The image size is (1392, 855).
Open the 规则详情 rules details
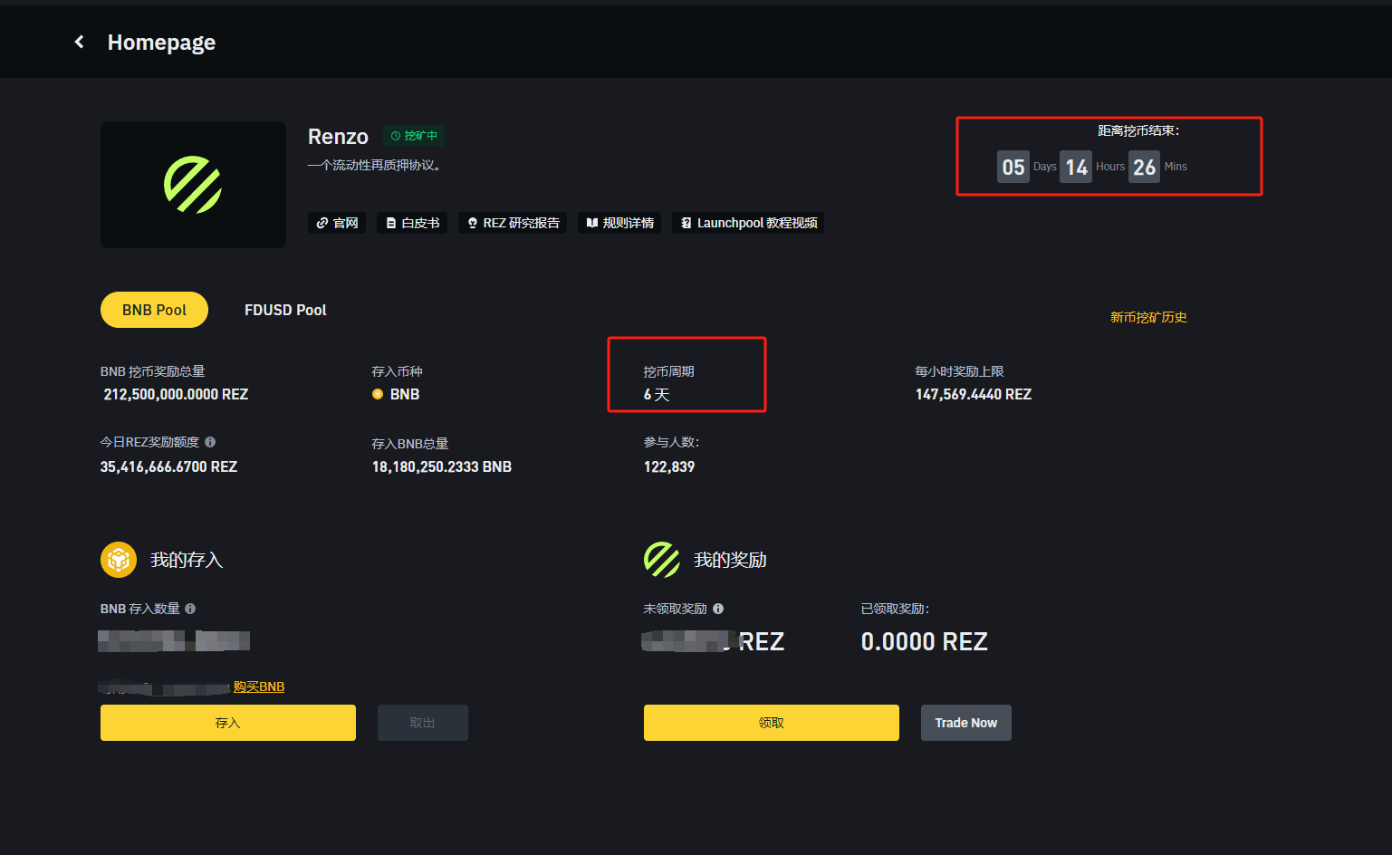point(619,223)
